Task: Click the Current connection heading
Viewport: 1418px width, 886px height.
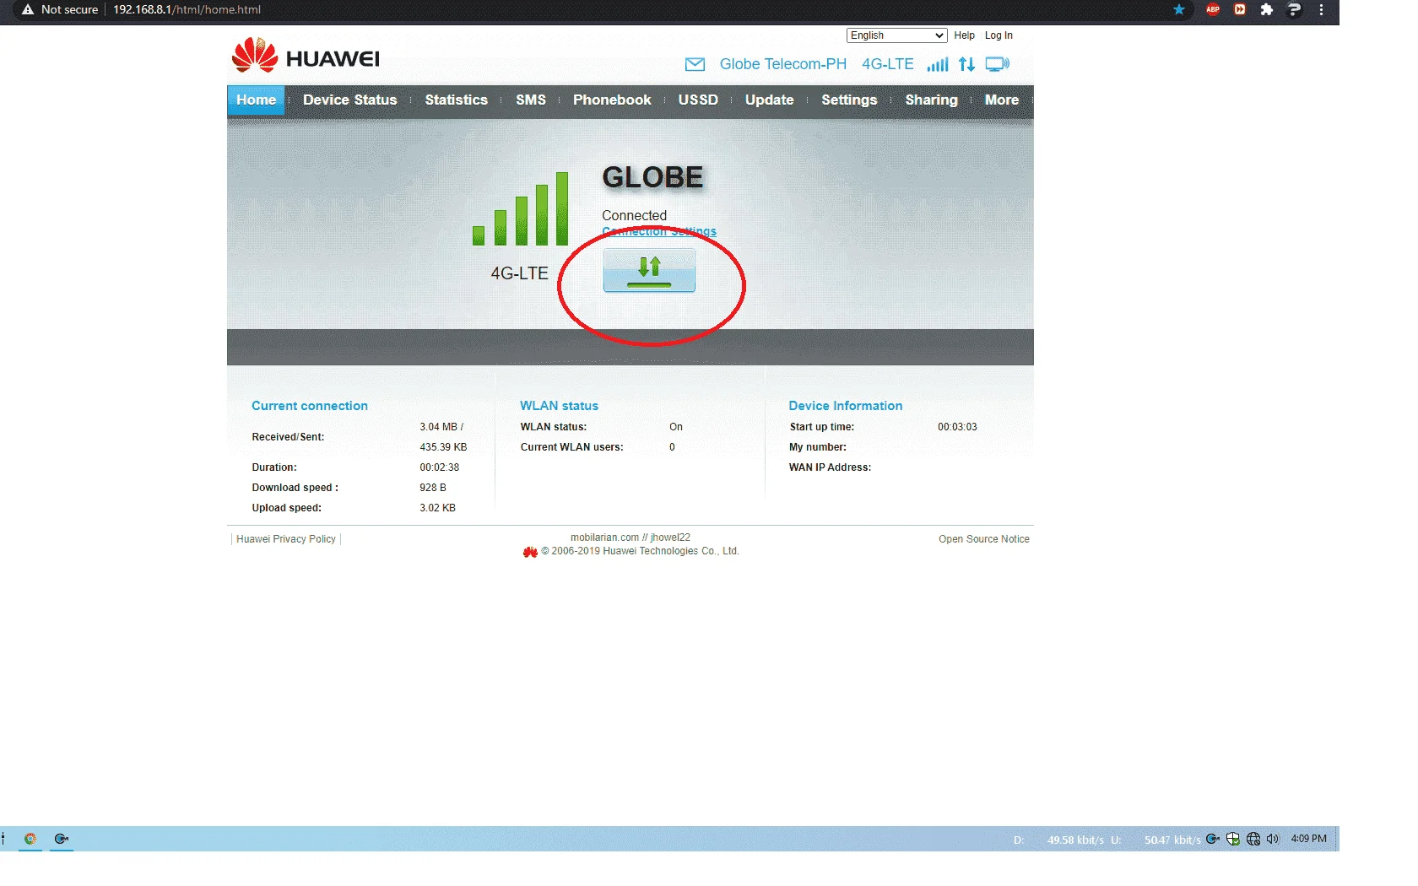Action: pyautogui.click(x=310, y=406)
